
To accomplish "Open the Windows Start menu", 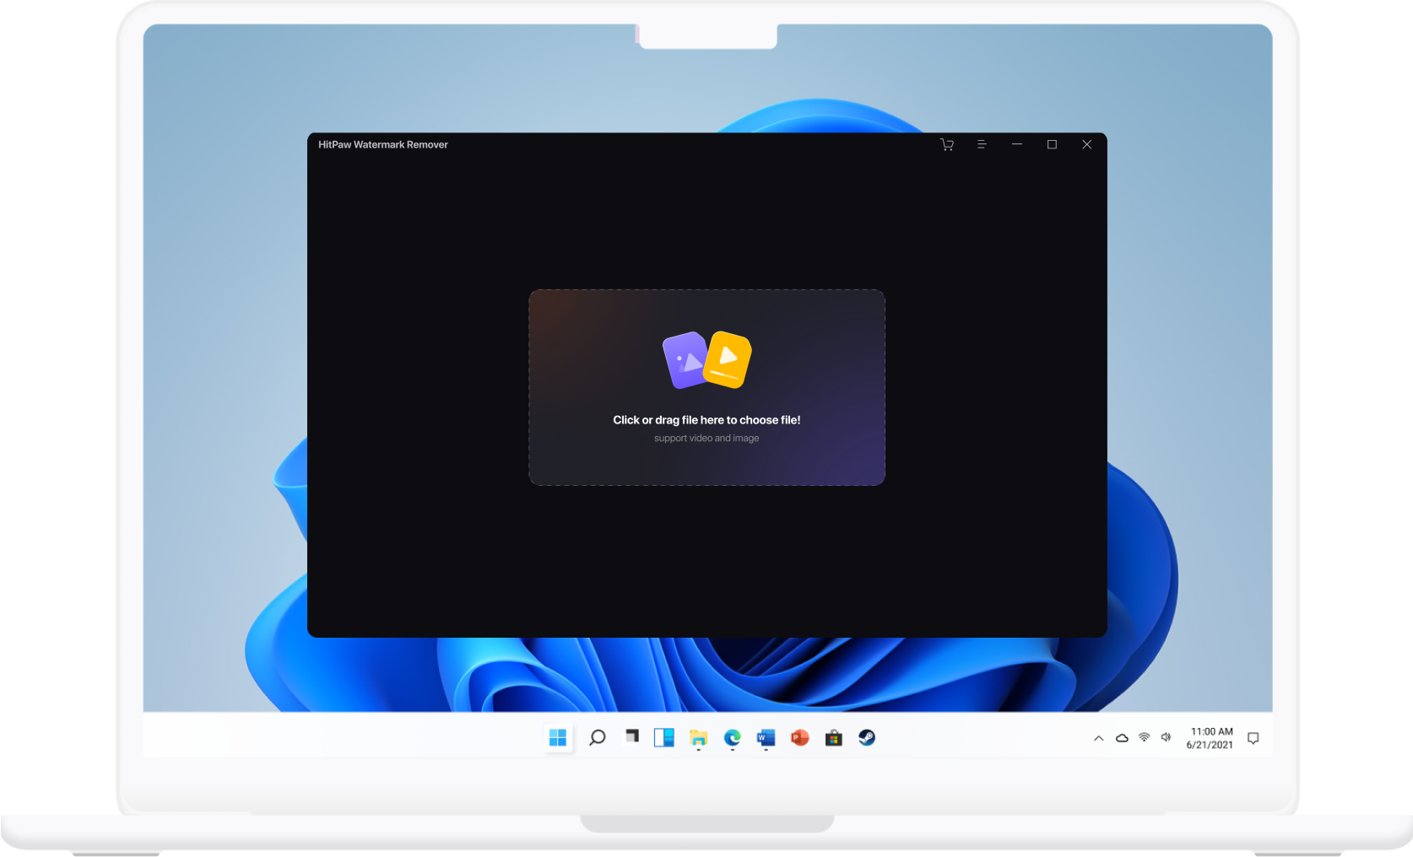I will pos(558,738).
